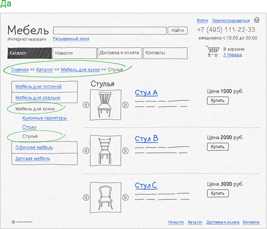Viewport: 267px width, 229px height.
Task: Click the Найти search button
Action: tap(178, 30)
